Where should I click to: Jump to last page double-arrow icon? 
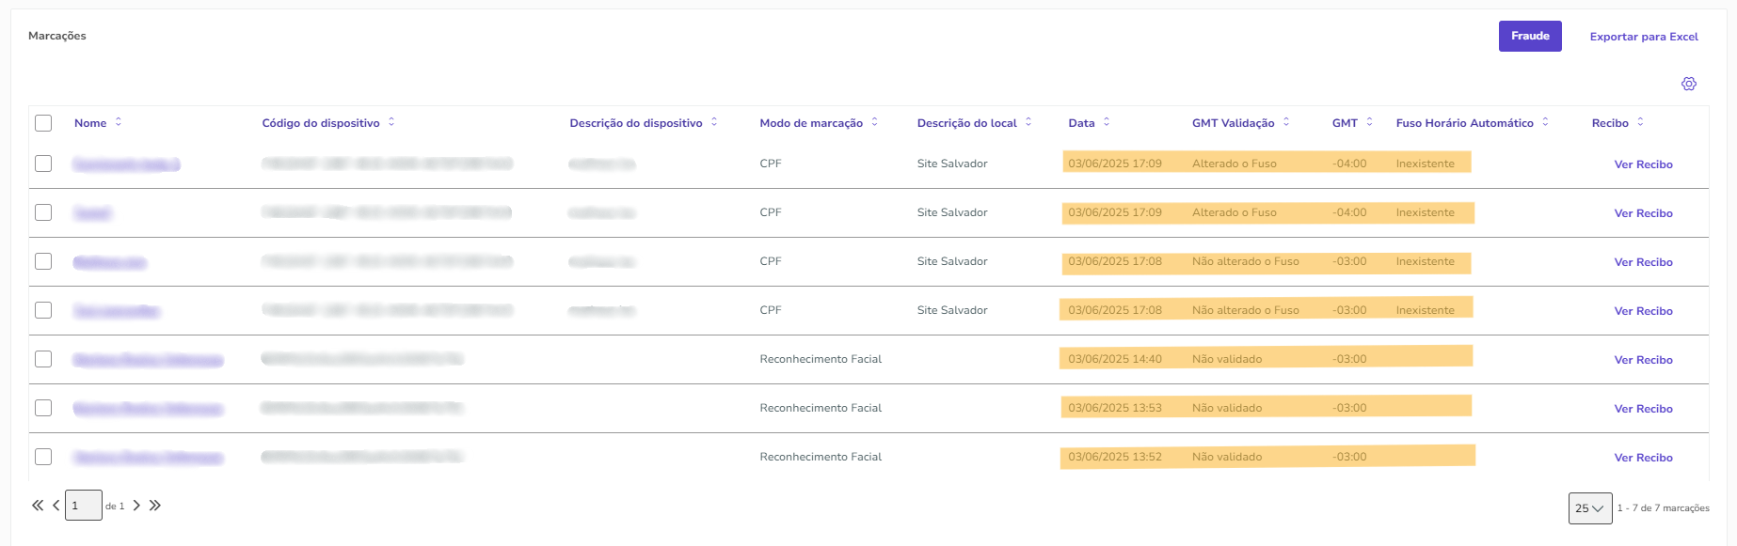[x=155, y=506]
